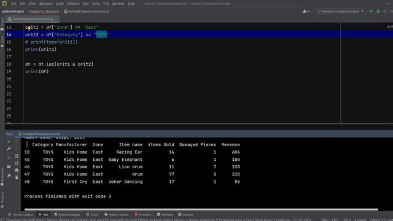This screenshot has width=393, height=221.
Task: Open the Refactor menu
Action: pyautogui.click(x=73, y=4)
